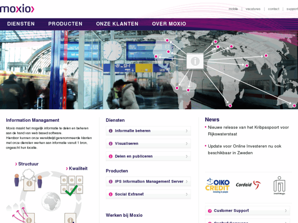Click the Cordaid logo

point(248,185)
